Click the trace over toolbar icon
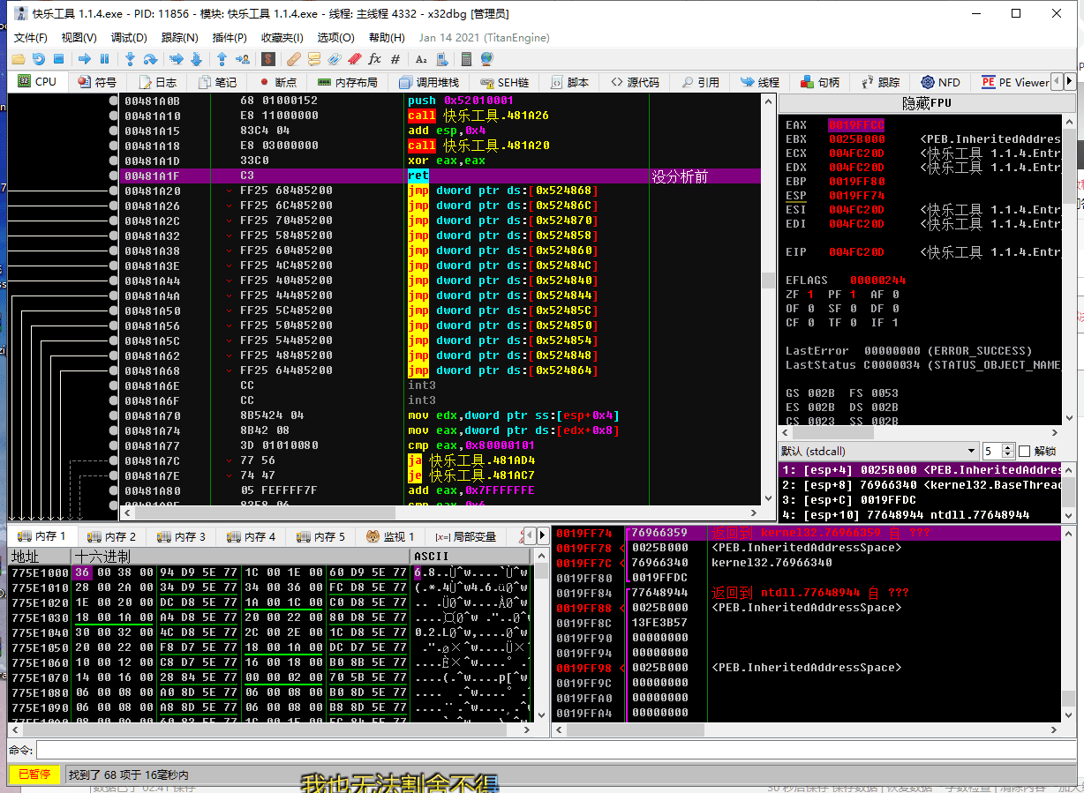This screenshot has height=793, width=1084. [x=196, y=59]
